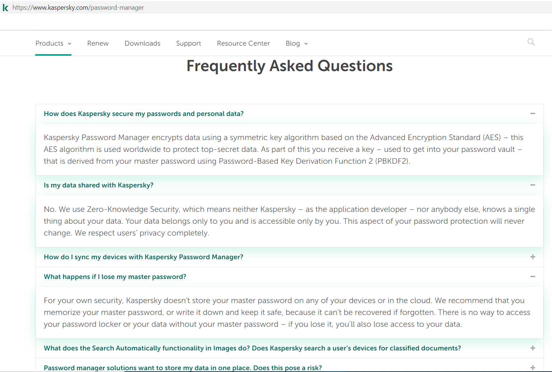
Task: Open the Downloads menu item
Action: click(x=142, y=43)
